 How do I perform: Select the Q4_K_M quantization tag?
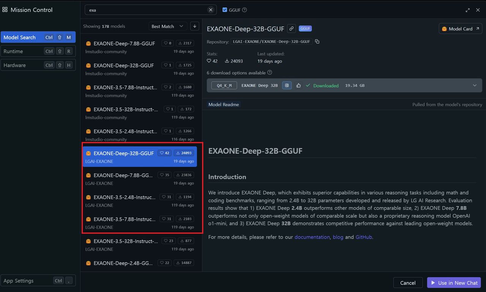click(224, 85)
